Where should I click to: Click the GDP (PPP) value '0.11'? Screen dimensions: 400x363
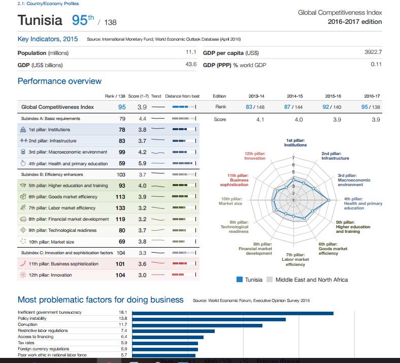pos(376,64)
